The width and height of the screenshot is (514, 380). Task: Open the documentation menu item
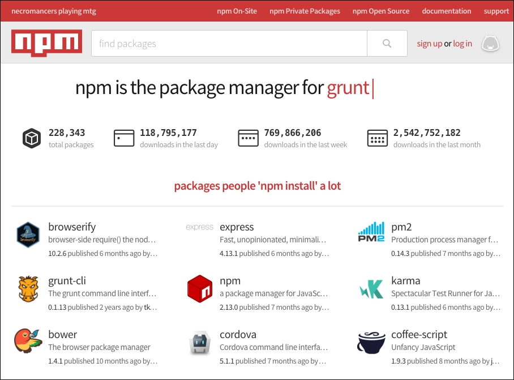[x=446, y=11]
